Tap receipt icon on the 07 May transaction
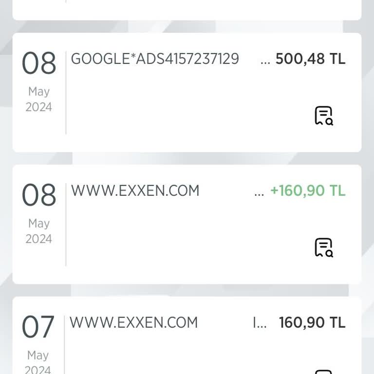 tap(323, 372)
